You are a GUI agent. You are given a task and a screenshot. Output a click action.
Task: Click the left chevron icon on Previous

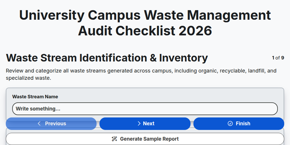(39, 124)
